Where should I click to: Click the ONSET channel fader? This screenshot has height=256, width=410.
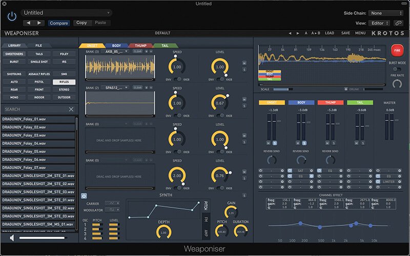[279, 121]
